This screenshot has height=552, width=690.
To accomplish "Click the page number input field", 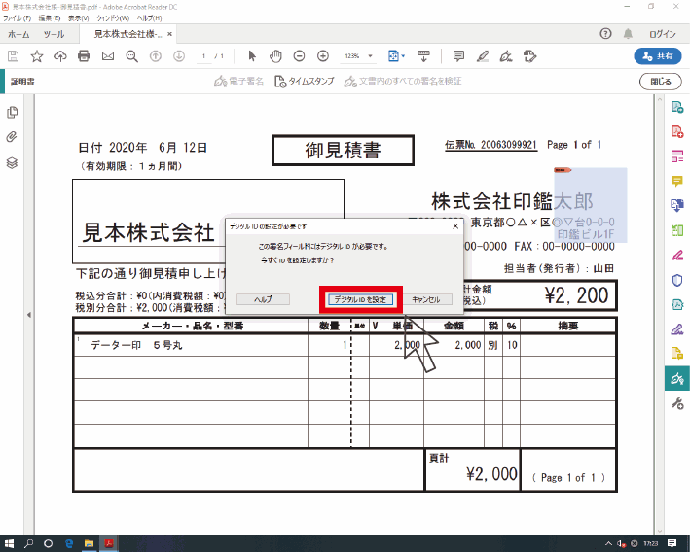I will [x=203, y=56].
